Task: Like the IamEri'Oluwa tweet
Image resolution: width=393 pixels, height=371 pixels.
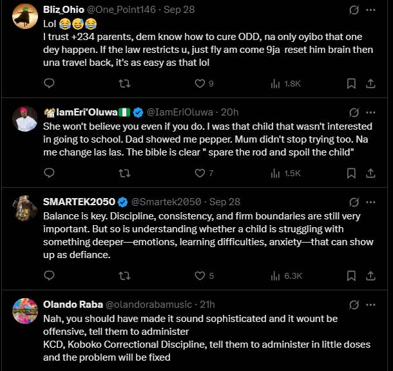Action: pyautogui.click(x=200, y=173)
